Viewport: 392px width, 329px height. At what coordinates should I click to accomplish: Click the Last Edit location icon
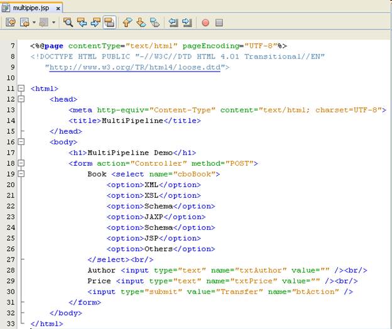11,23
